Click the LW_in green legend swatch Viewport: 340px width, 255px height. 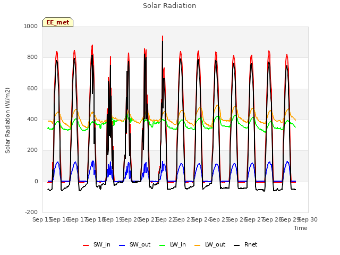click(x=163, y=245)
